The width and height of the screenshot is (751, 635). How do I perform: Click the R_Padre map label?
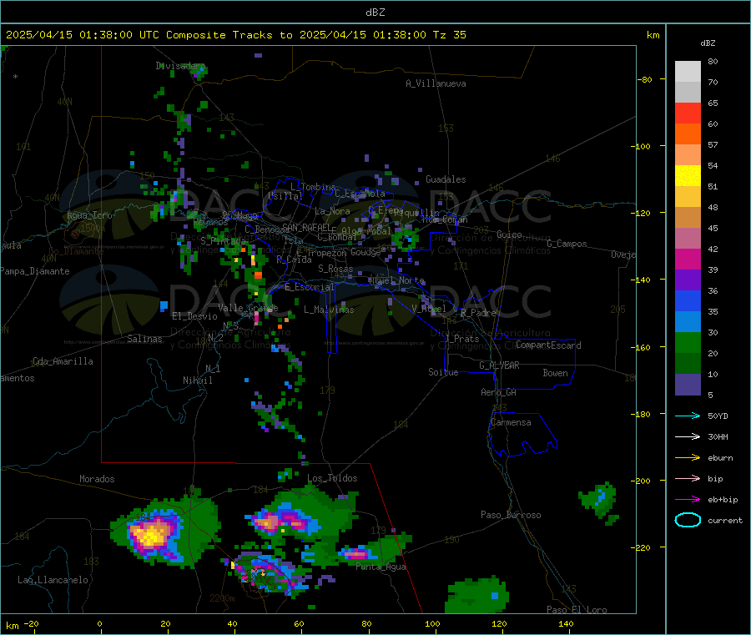tap(478, 313)
